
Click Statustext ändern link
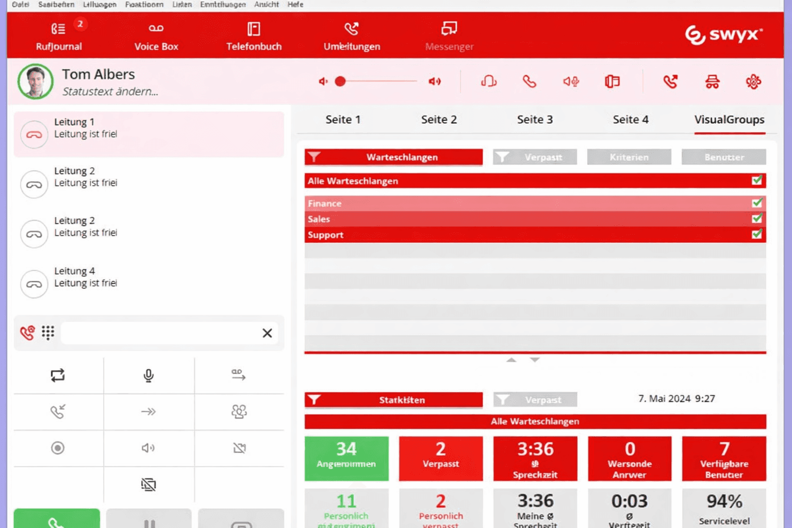point(110,92)
